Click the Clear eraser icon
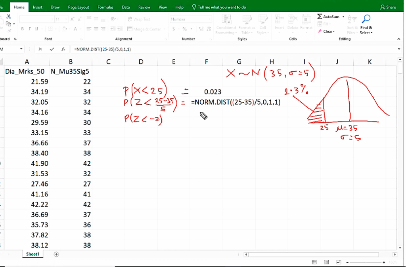 point(320,31)
